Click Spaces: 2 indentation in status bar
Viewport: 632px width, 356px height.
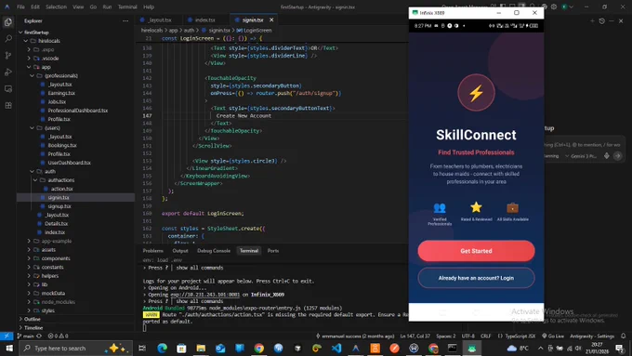pyautogui.click(x=446, y=336)
